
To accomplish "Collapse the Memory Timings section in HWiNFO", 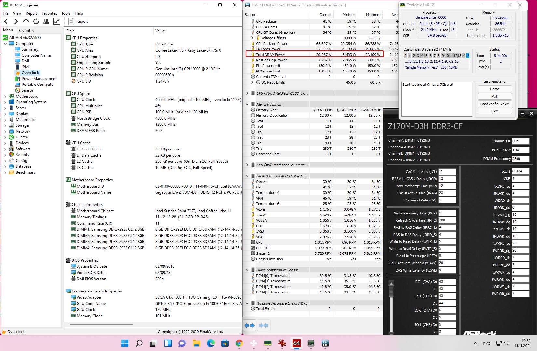I will (247, 104).
